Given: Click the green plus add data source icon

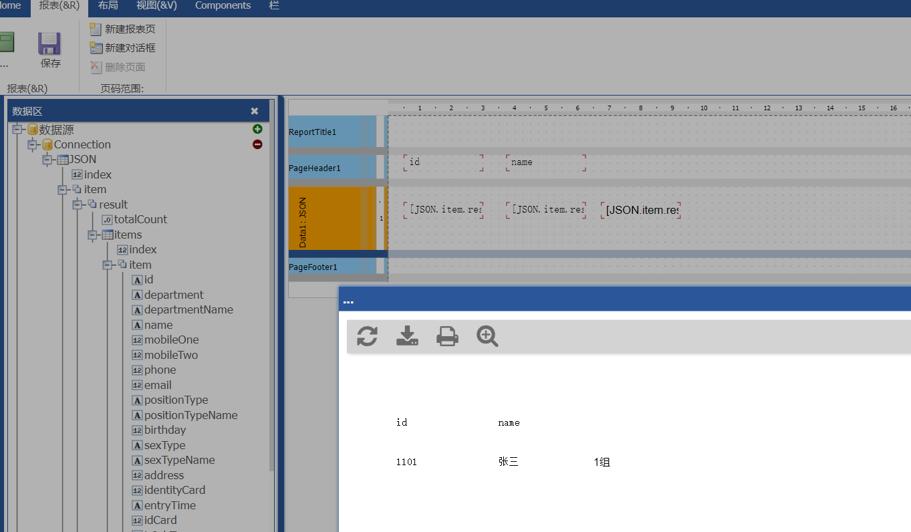Looking at the screenshot, I should pyautogui.click(x=257, y=128).
